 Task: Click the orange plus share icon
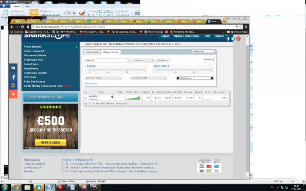(13, 94)
